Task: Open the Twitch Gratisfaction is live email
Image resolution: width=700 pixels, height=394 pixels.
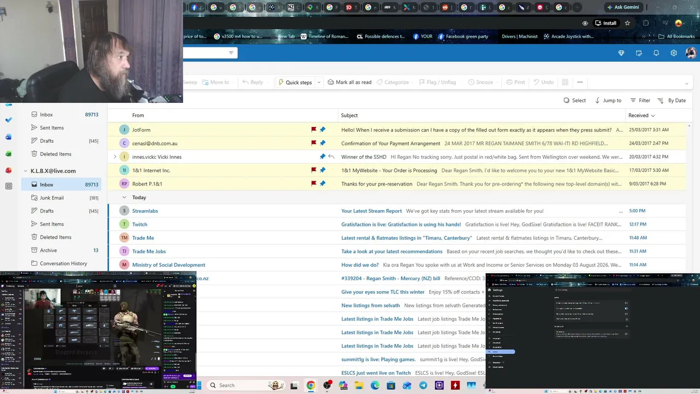Action: 397,224
